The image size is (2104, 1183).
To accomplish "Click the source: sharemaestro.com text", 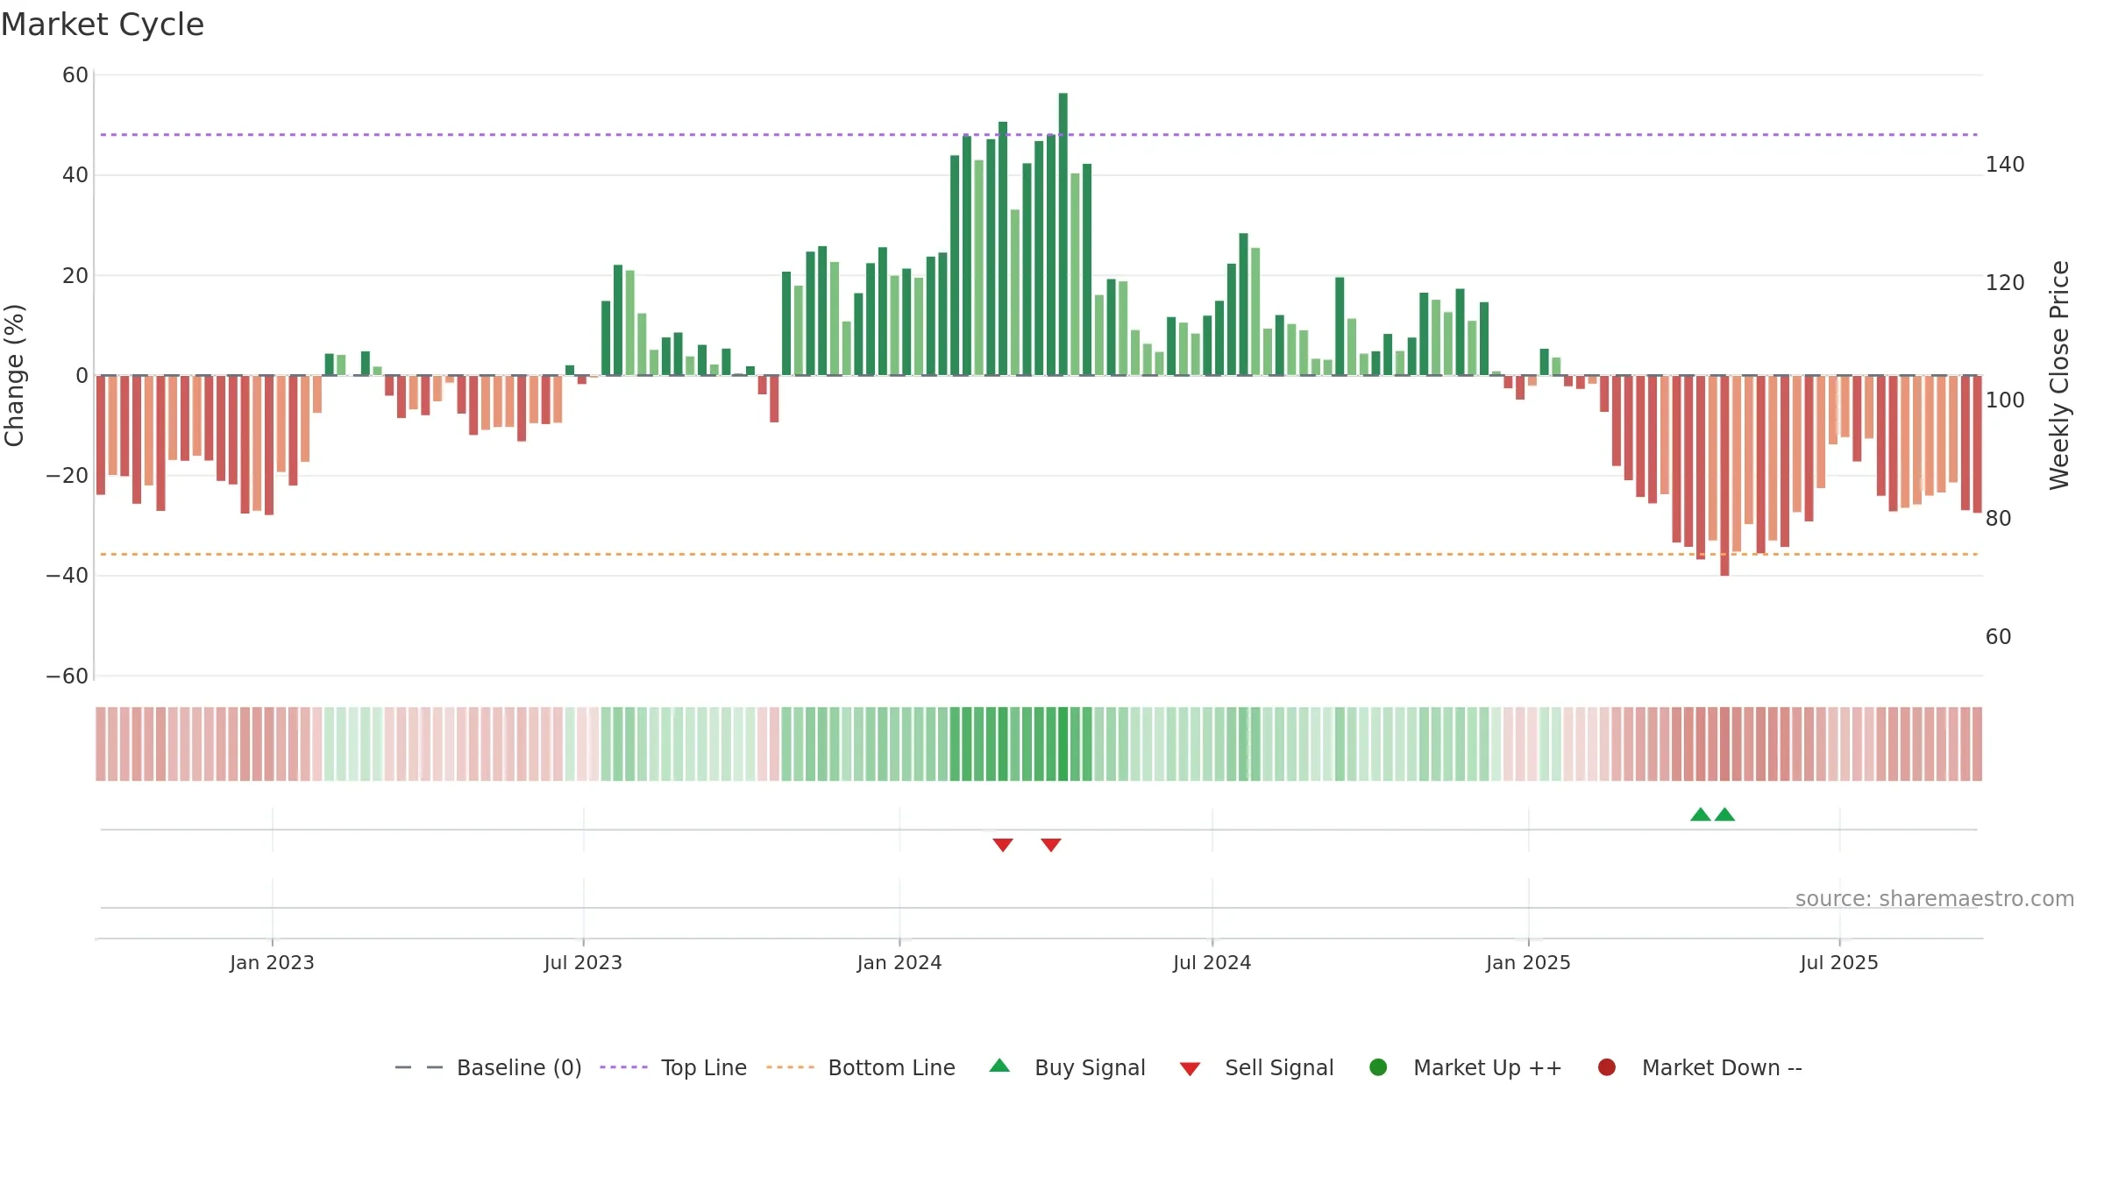I will (x=1935, y=898).
